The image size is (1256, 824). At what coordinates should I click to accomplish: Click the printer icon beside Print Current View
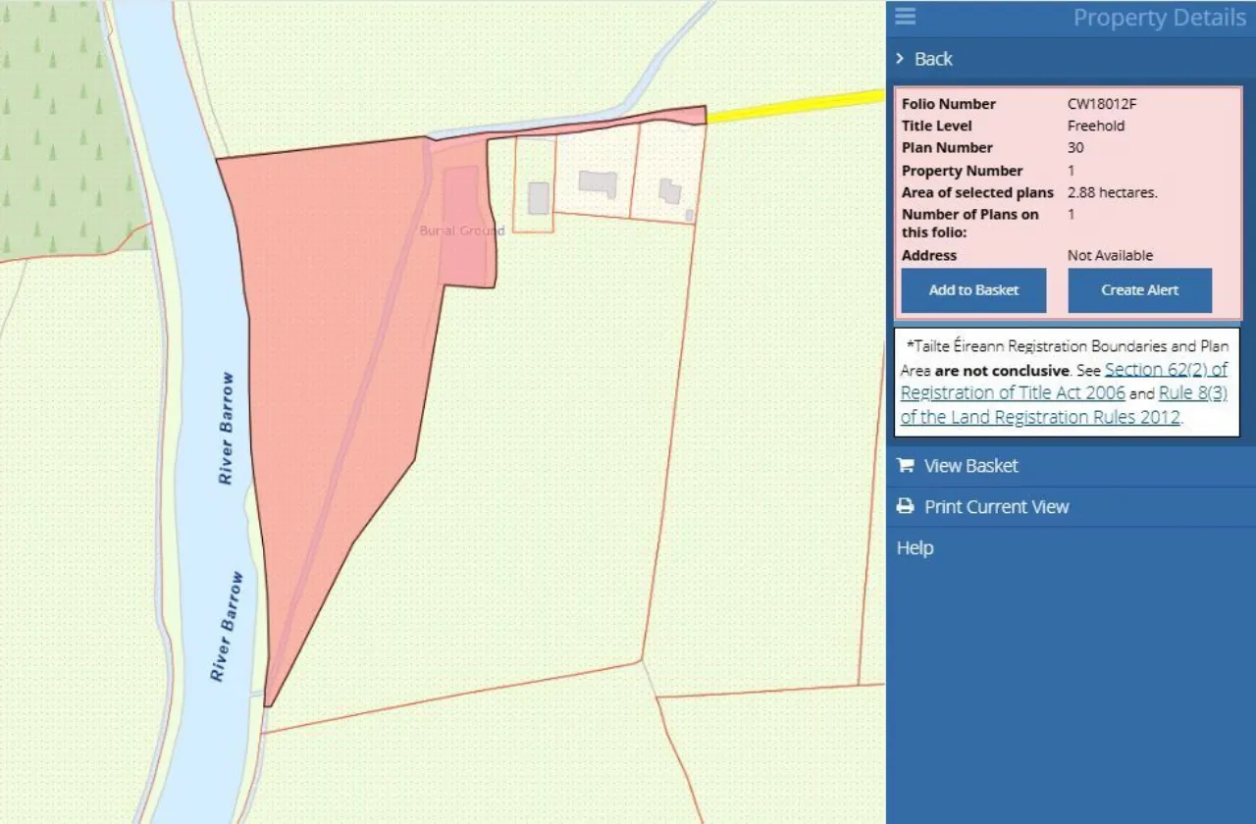tap(904, 506)
